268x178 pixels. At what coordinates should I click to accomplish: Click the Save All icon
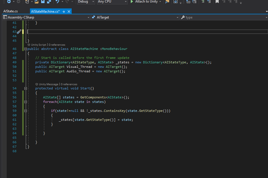(49, 1)
